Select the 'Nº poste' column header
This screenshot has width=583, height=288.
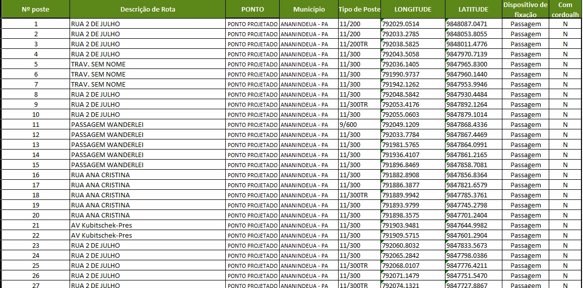36,9
